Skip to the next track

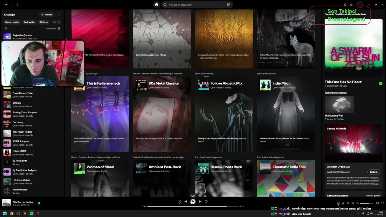[200, 201]
